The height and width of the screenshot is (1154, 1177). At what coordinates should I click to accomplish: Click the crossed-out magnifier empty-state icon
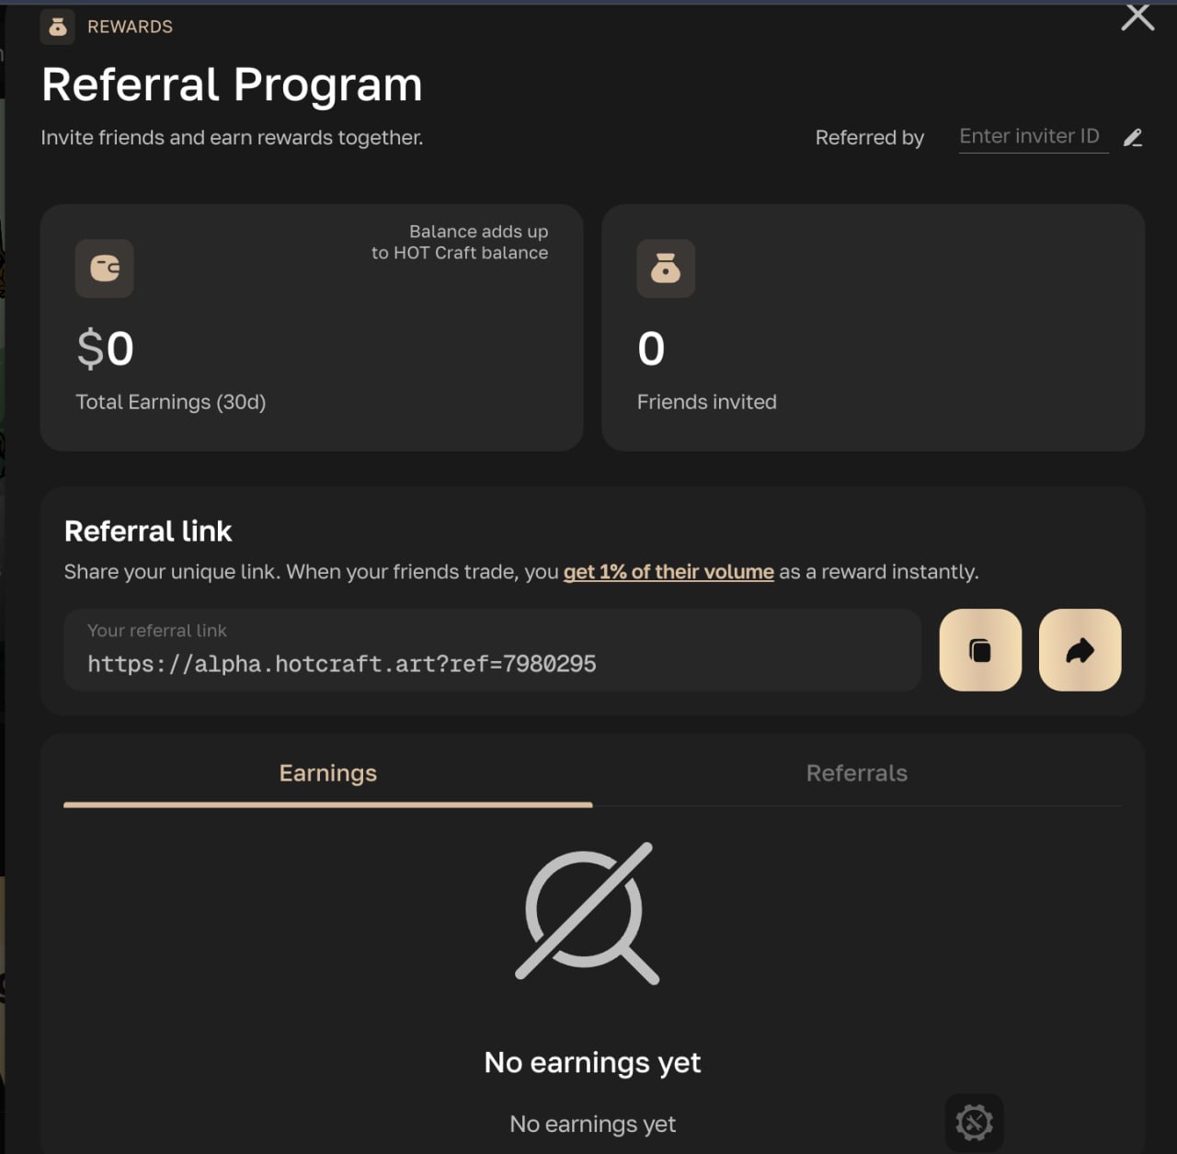coord(588,913)
